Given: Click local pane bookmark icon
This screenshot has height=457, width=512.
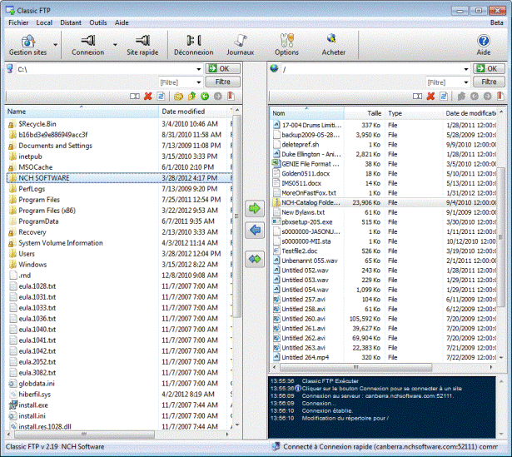Looking at the screenshot, I should (231, 96).
